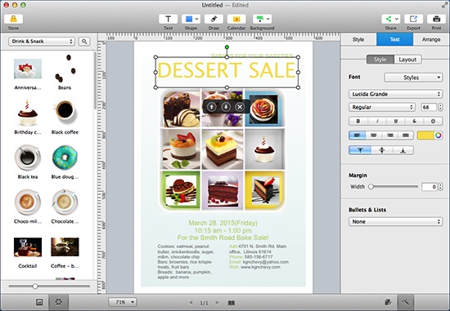Justify the text
Screen dimensions: 450x311
(406, 136)
